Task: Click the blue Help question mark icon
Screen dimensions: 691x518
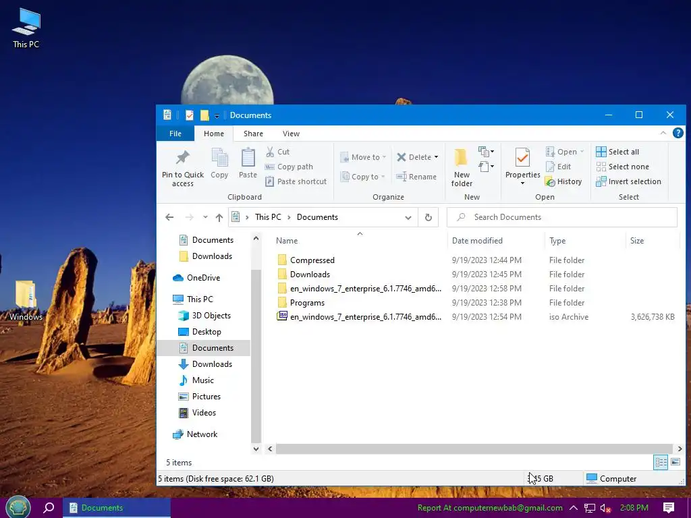Action: click(x=678, y=133)
